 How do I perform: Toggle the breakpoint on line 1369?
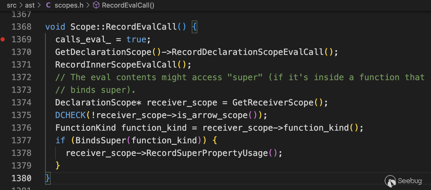pyautogui.click(x=3, y=39)
